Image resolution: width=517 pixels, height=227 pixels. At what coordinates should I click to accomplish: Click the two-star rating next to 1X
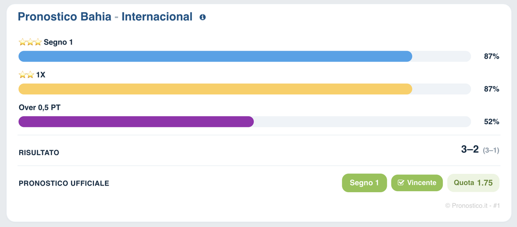(x=26, y=75)
